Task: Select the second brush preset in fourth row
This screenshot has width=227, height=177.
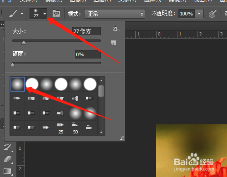Action: [31, 128]
